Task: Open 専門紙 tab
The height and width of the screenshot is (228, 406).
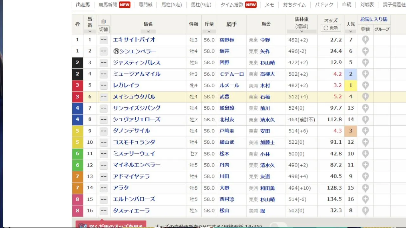Action: click(146, 5)
